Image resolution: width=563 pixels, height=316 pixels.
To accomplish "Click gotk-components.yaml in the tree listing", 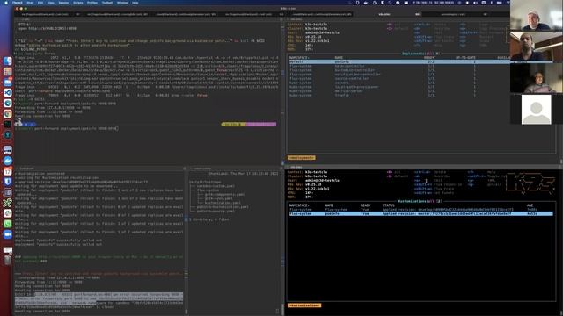I will [226, 194].
